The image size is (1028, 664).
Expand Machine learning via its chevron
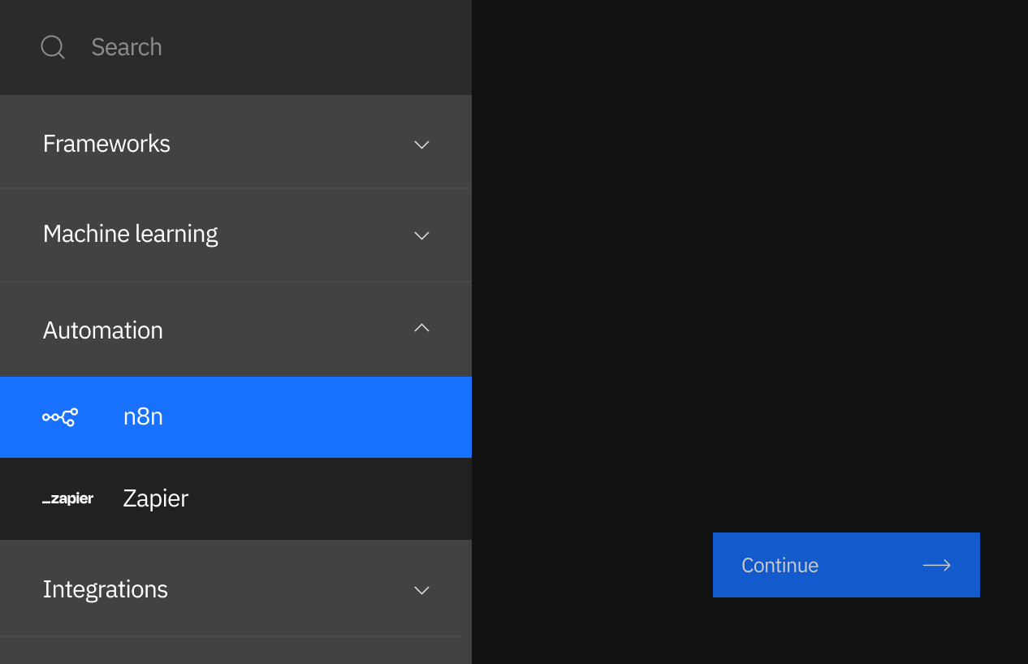coord(421,235)
